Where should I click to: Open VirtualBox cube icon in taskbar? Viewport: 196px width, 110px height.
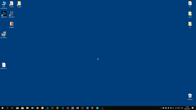click(x=92, y=108)
